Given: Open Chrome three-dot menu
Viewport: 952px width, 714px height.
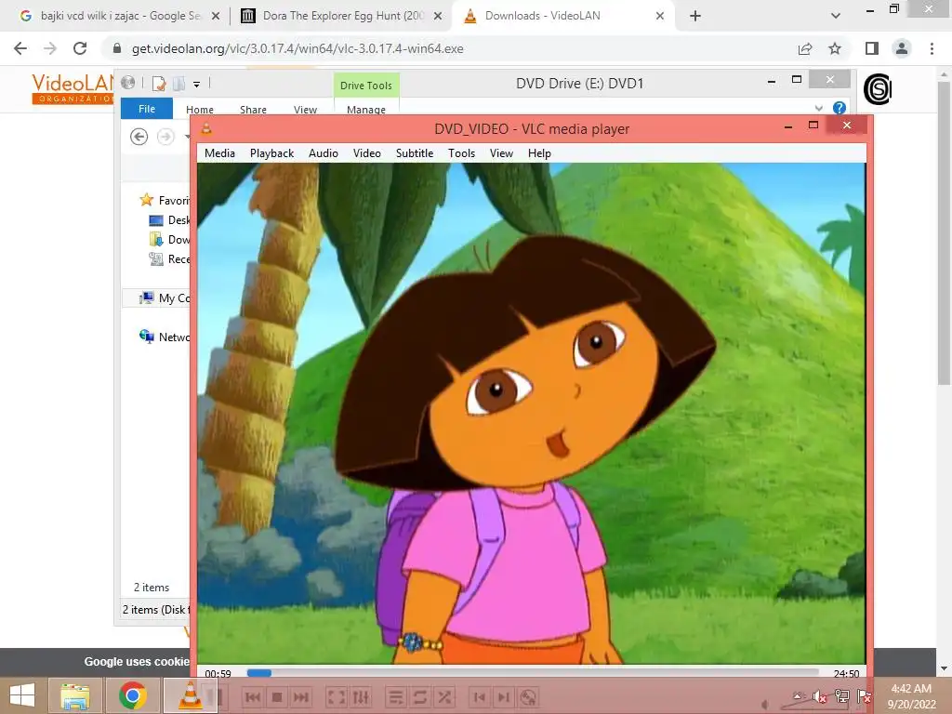Looking at the screenshot, I should click(932, 48).
